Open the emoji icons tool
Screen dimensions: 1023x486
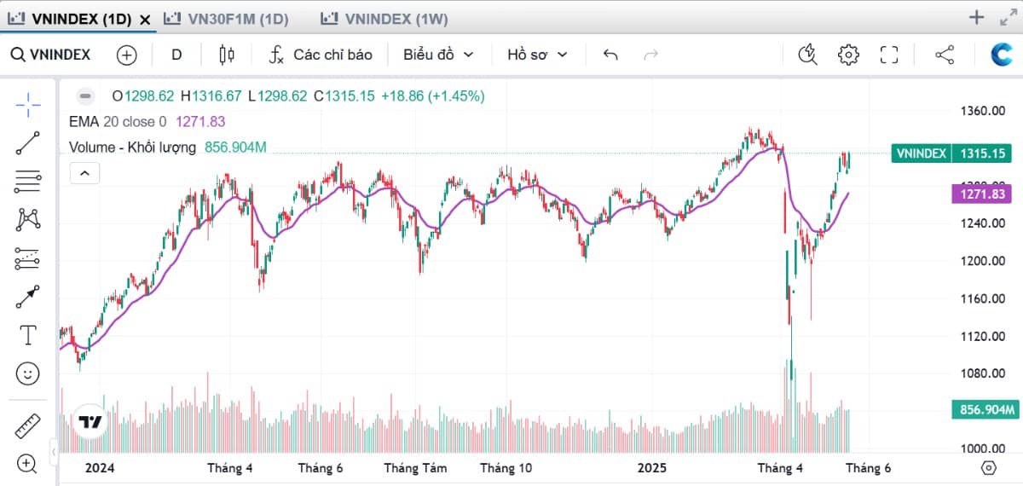(x=28, y=373)
